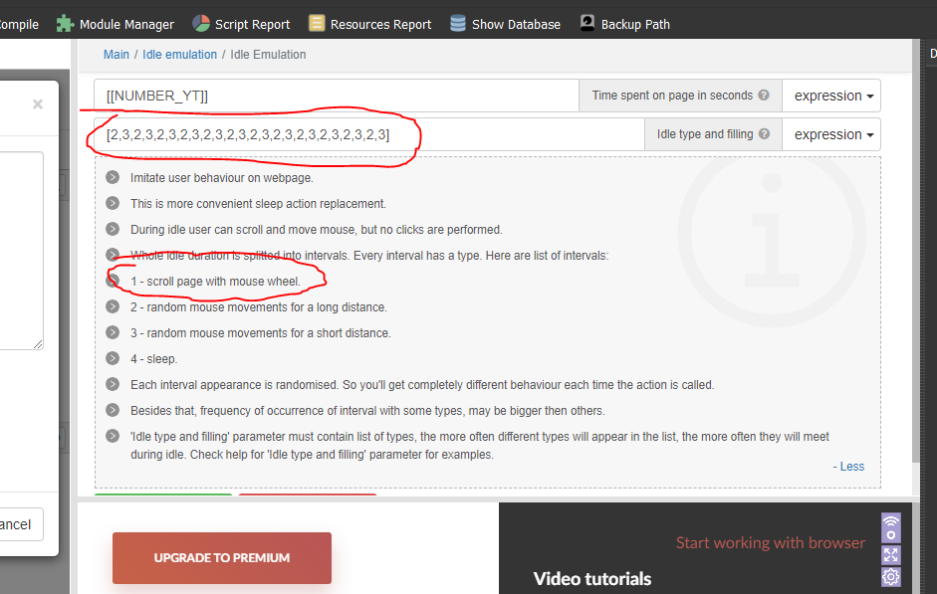Open Idle emulation breadcrumb link
This screenshot has height=594, width=937.
(x=179, y=55)
